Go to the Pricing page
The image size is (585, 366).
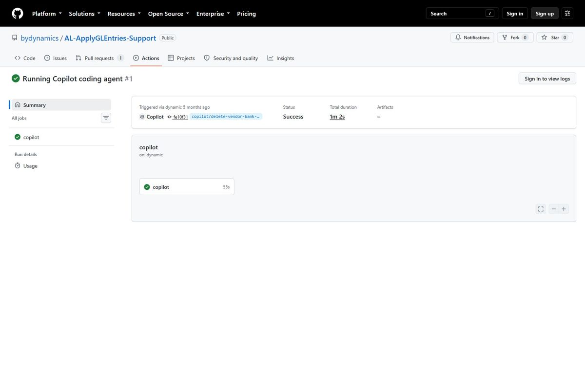[246, 14]
